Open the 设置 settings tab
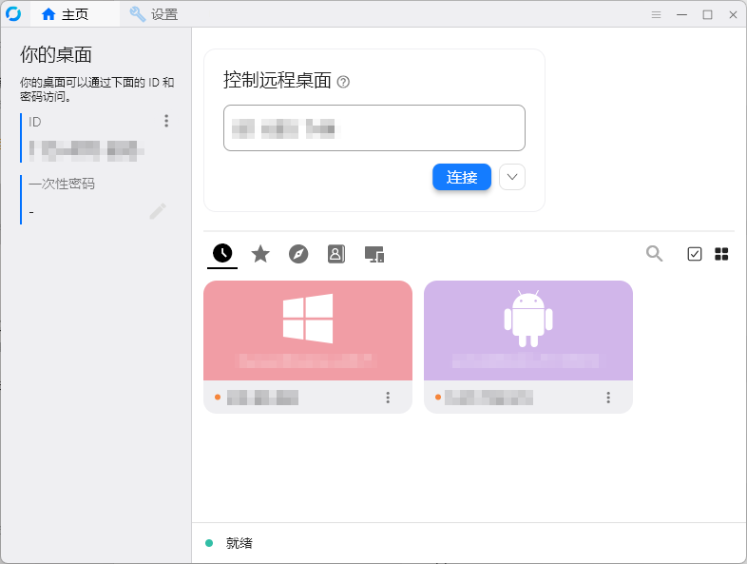This screenshot has width=747, height=564. pyautogui.click(x=154, y=14)
